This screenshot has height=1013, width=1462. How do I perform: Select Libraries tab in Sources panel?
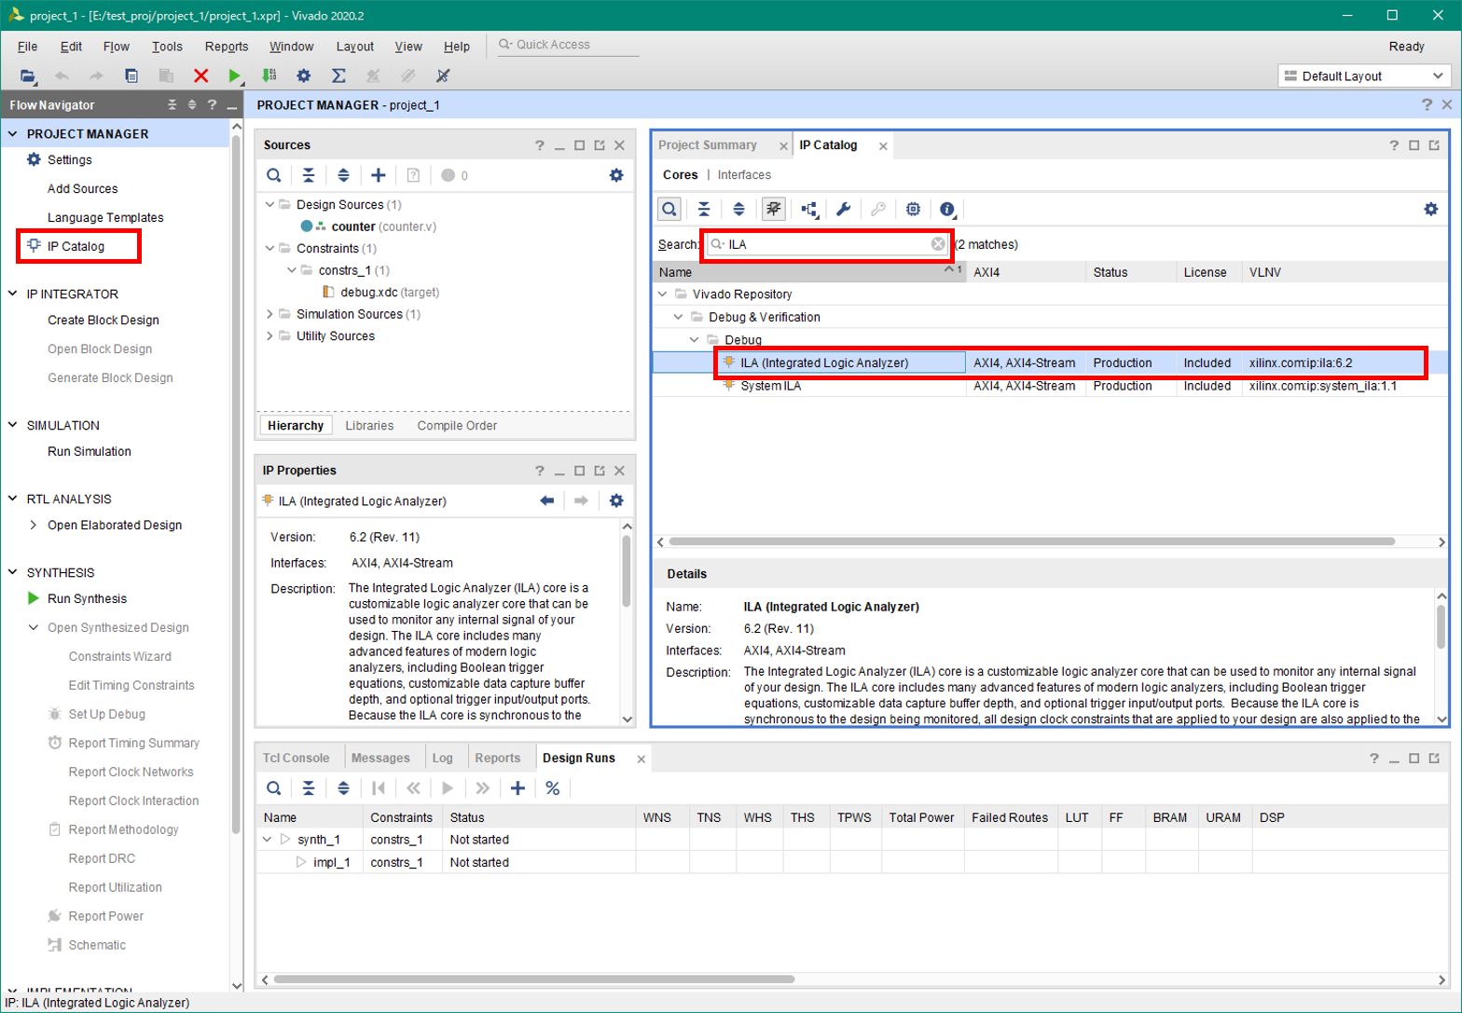coord(369,426)
